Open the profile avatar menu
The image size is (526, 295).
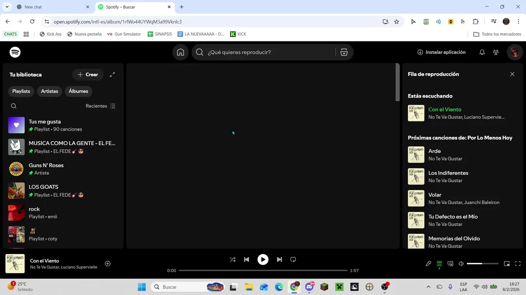point(514,52)
